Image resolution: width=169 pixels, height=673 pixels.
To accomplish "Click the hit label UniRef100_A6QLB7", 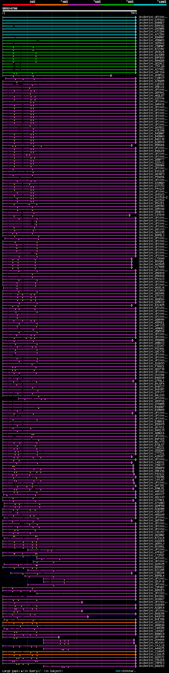I will tap(152, 96).
